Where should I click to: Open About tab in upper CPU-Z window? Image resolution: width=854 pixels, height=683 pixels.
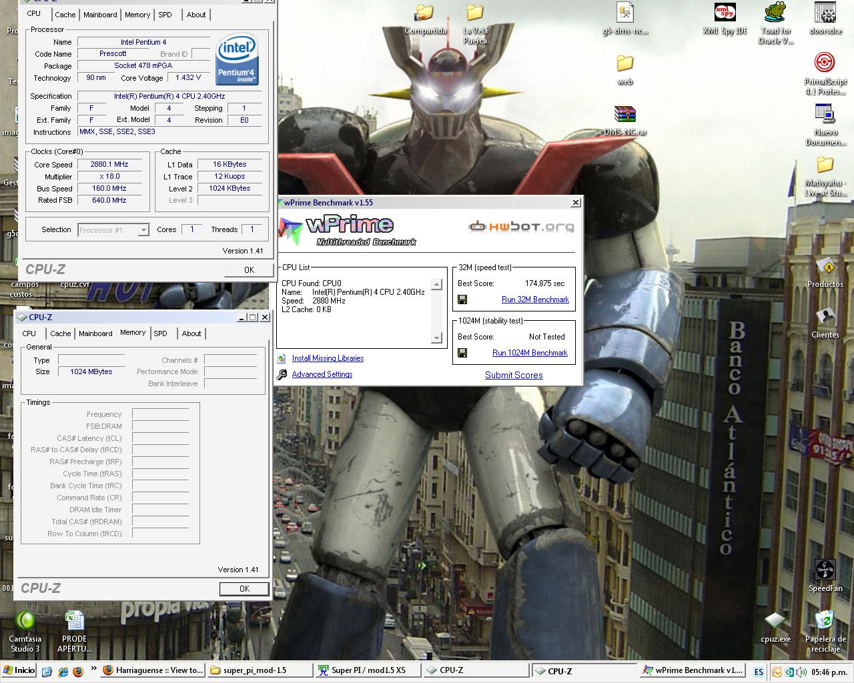click(196, 14)
